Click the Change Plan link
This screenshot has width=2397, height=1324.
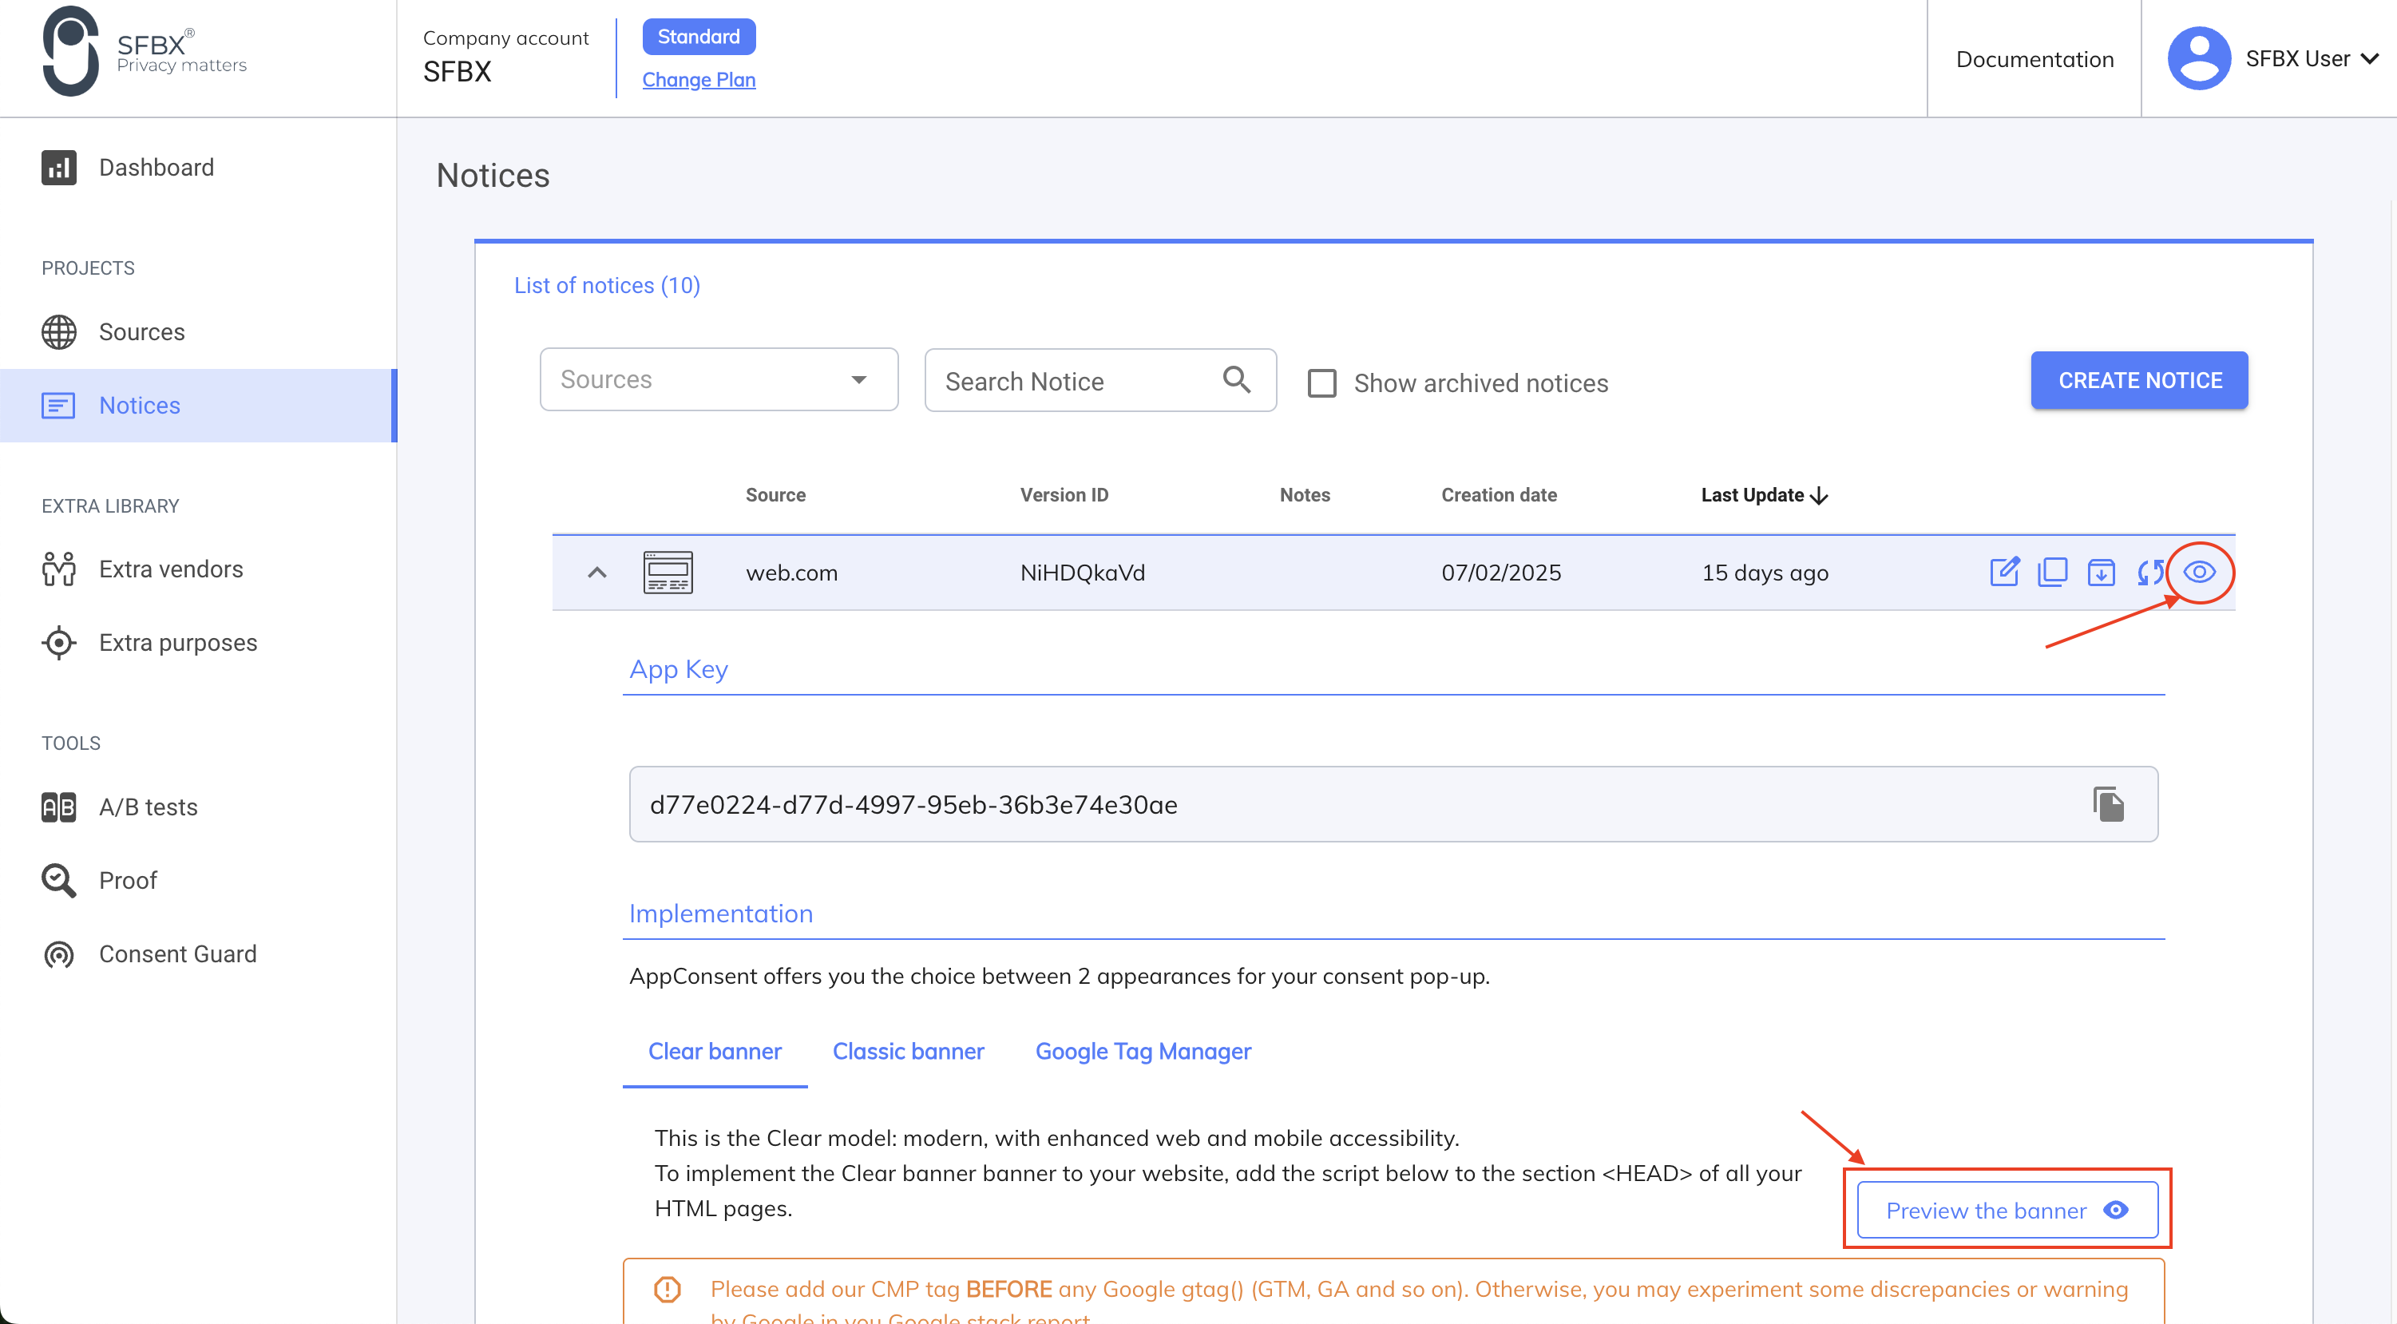(698, 80)
